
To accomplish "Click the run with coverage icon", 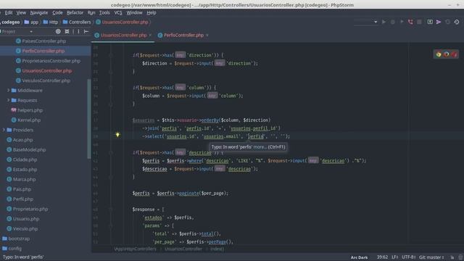I will [x=402, y=22].
